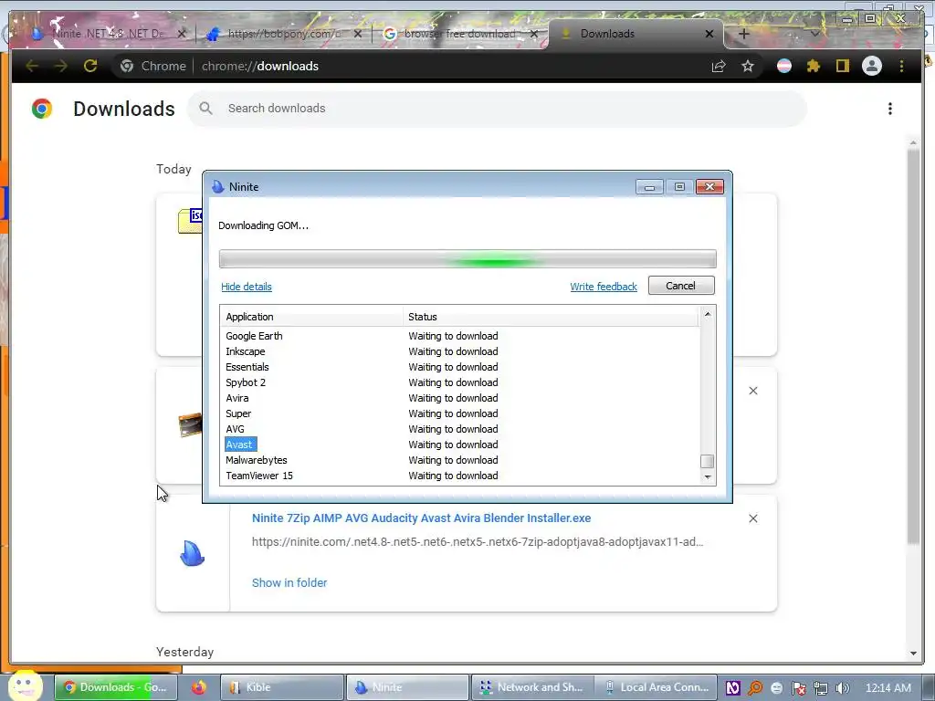Go forward in Chrome
The width and height of the screenshot is (935, 701).
pos(60,66)
